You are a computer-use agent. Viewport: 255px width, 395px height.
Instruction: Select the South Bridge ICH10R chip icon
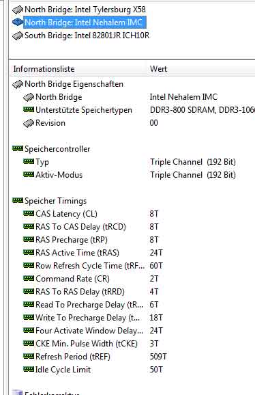[x=18, y=36]
